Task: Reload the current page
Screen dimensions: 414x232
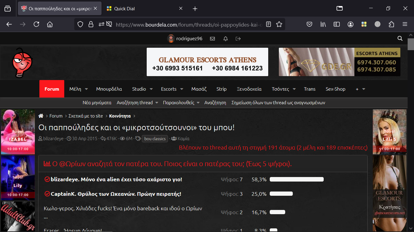Action: 36,24
